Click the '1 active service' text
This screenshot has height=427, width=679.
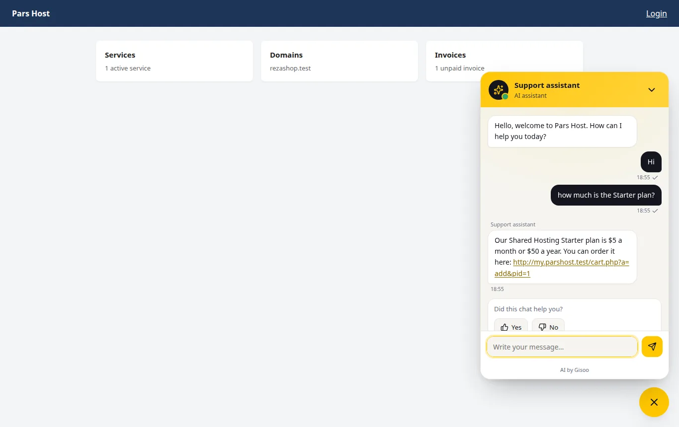[128, 68]
